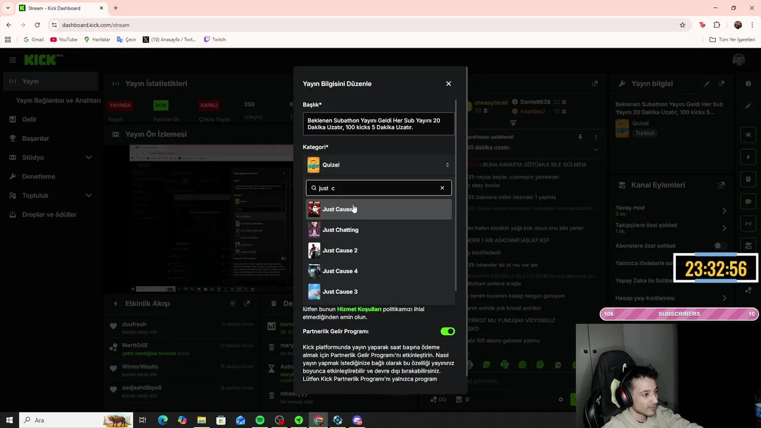
Task: Open the chat settings gear icon
Action: tap(561, 399)
